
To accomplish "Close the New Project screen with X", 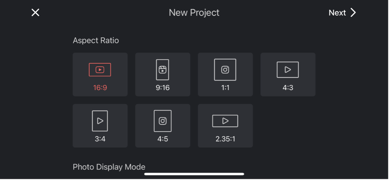I will click(x=35, y=12).
